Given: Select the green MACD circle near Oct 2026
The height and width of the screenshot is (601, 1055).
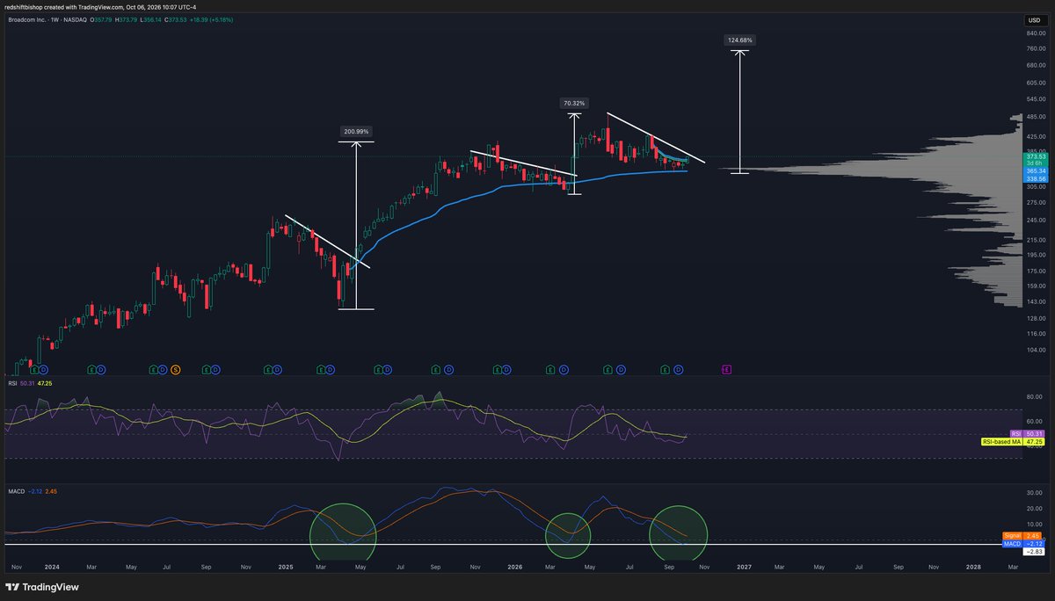Looking at the screenshot, I should click(679, 532).
